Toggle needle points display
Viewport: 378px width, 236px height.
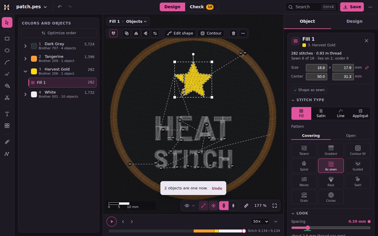(214, 206)
